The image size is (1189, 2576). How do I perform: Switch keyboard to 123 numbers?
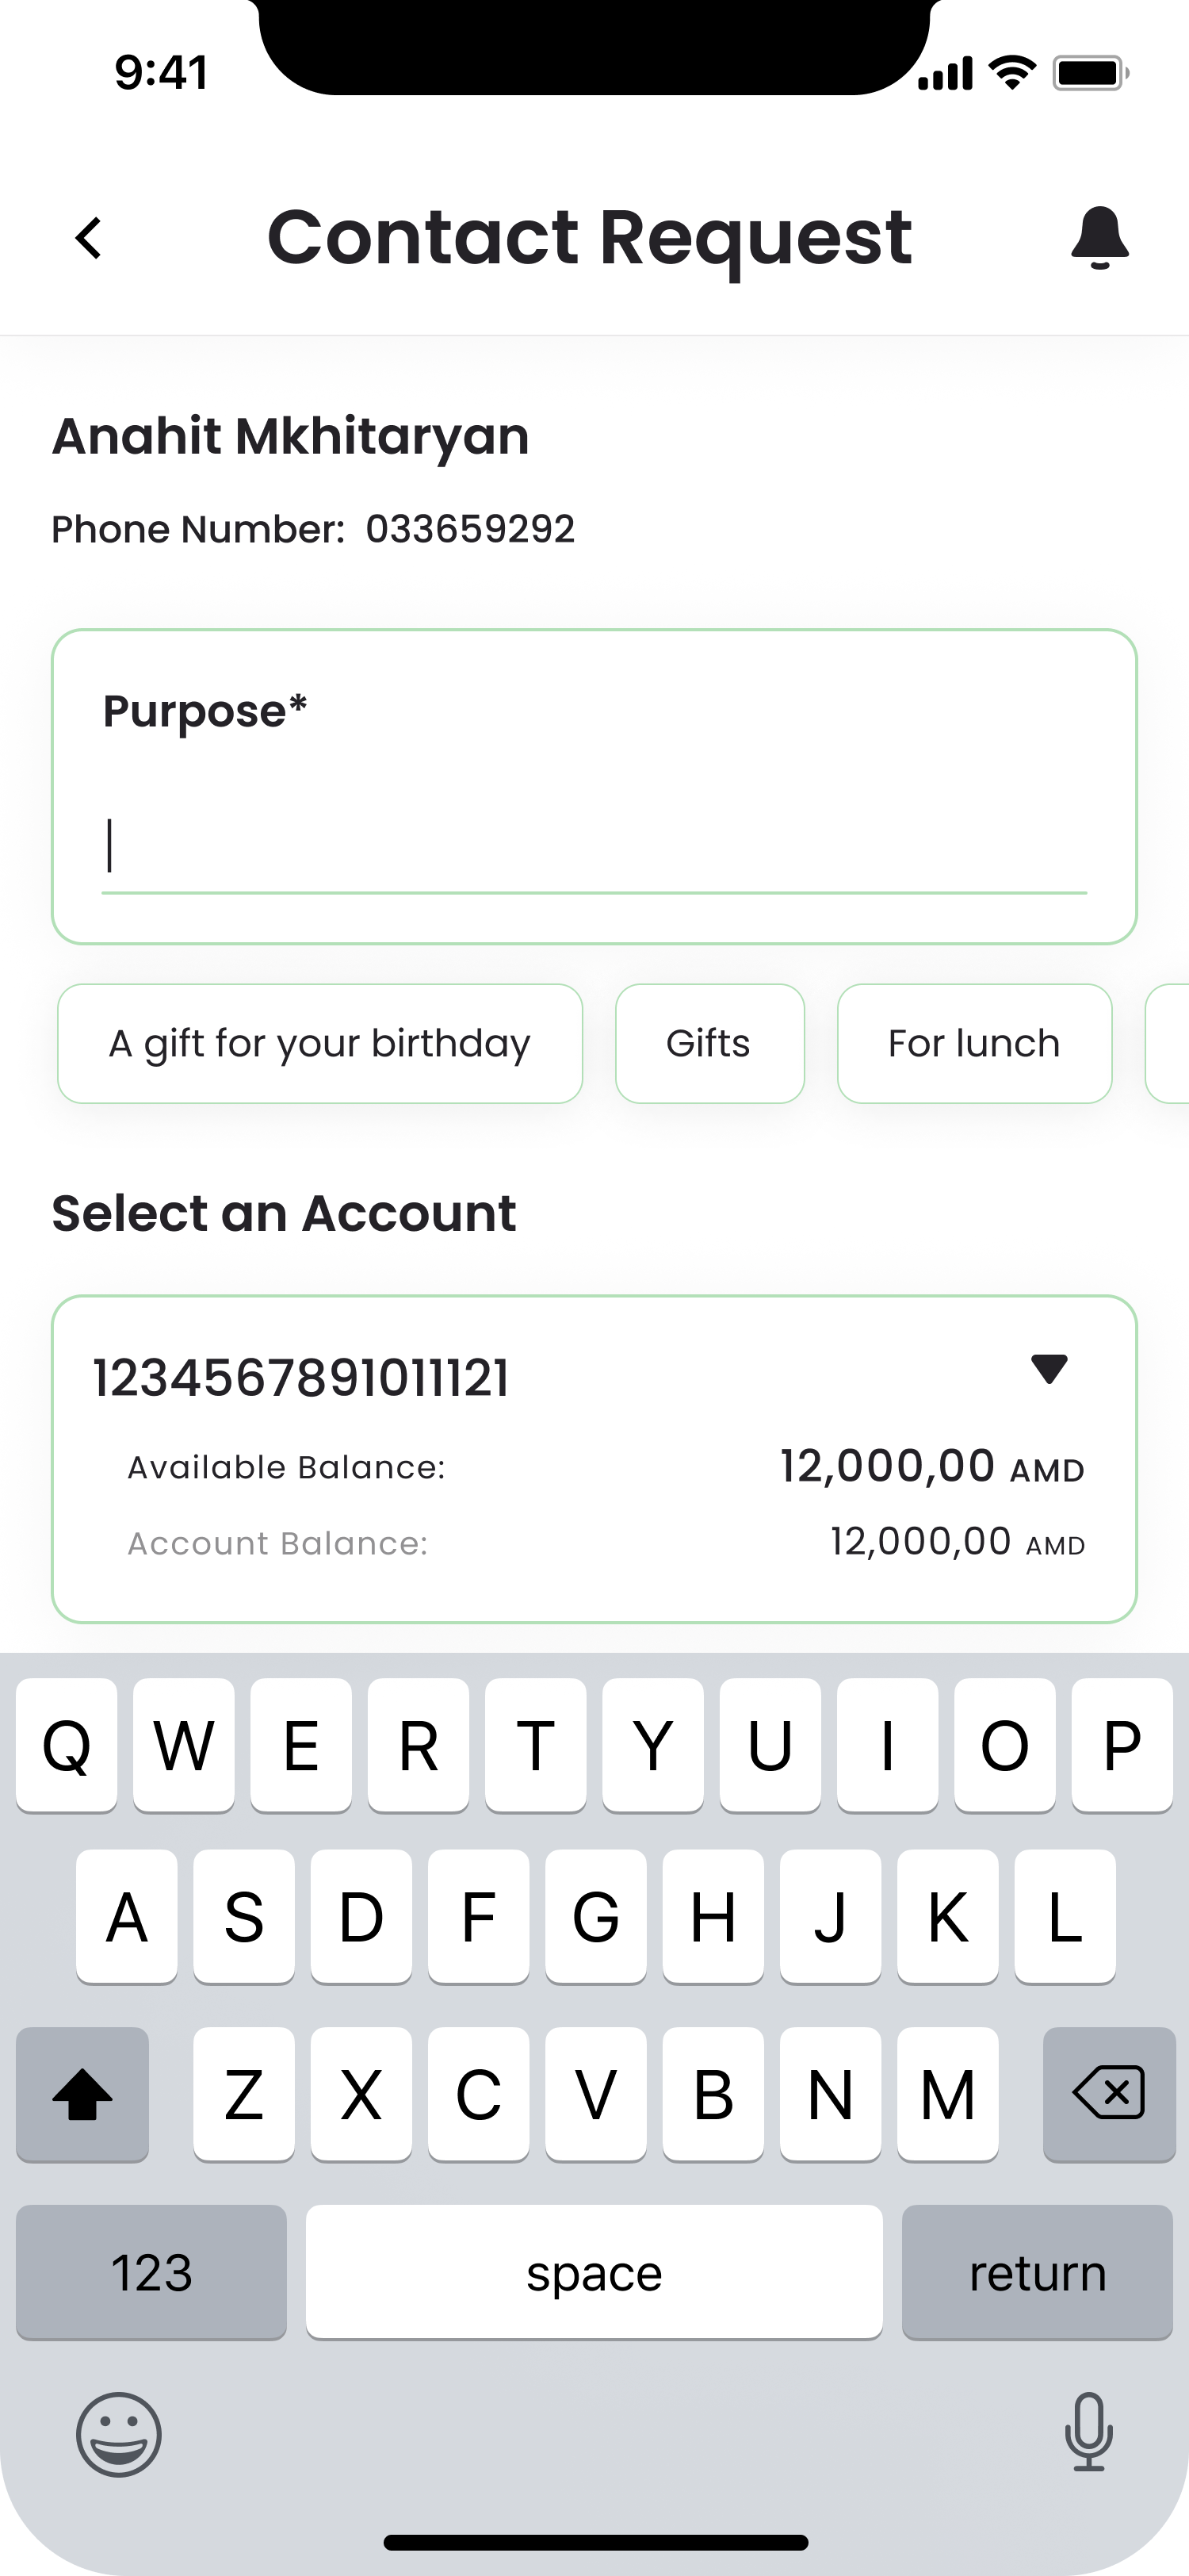tap(151, 2272)
